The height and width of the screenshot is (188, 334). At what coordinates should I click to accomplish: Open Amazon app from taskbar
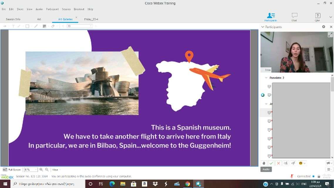point(144,184)
